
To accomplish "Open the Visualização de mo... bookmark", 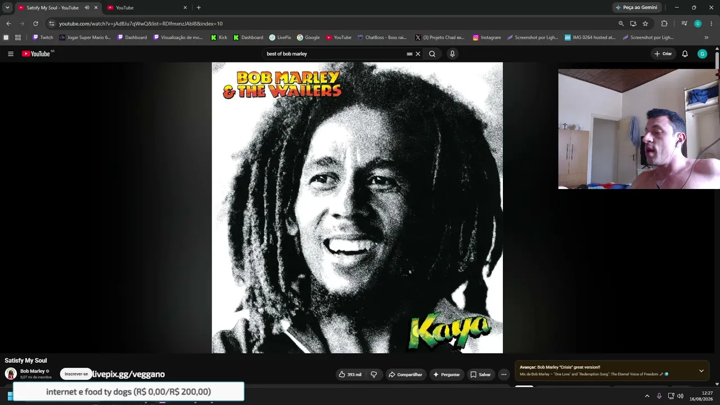I will point(178,38).
